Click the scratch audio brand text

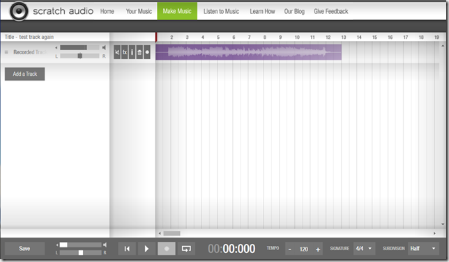[63, 11]
